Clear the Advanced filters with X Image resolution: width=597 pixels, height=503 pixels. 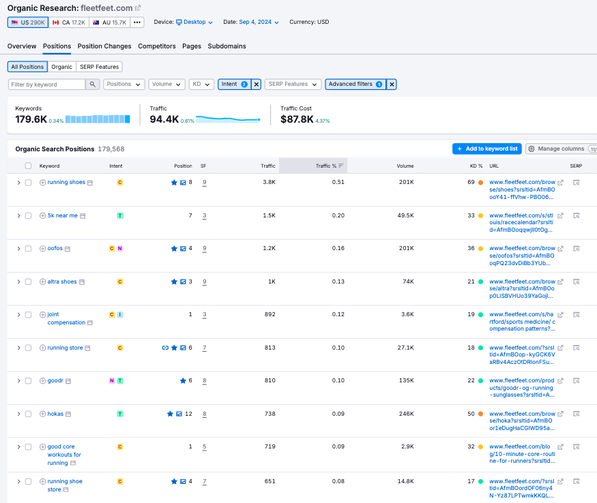(392, 85)
